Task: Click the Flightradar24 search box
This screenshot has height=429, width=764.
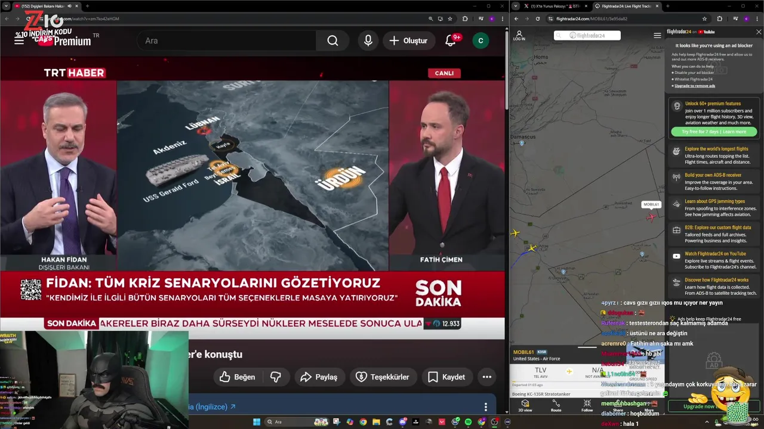Action: 587,35
